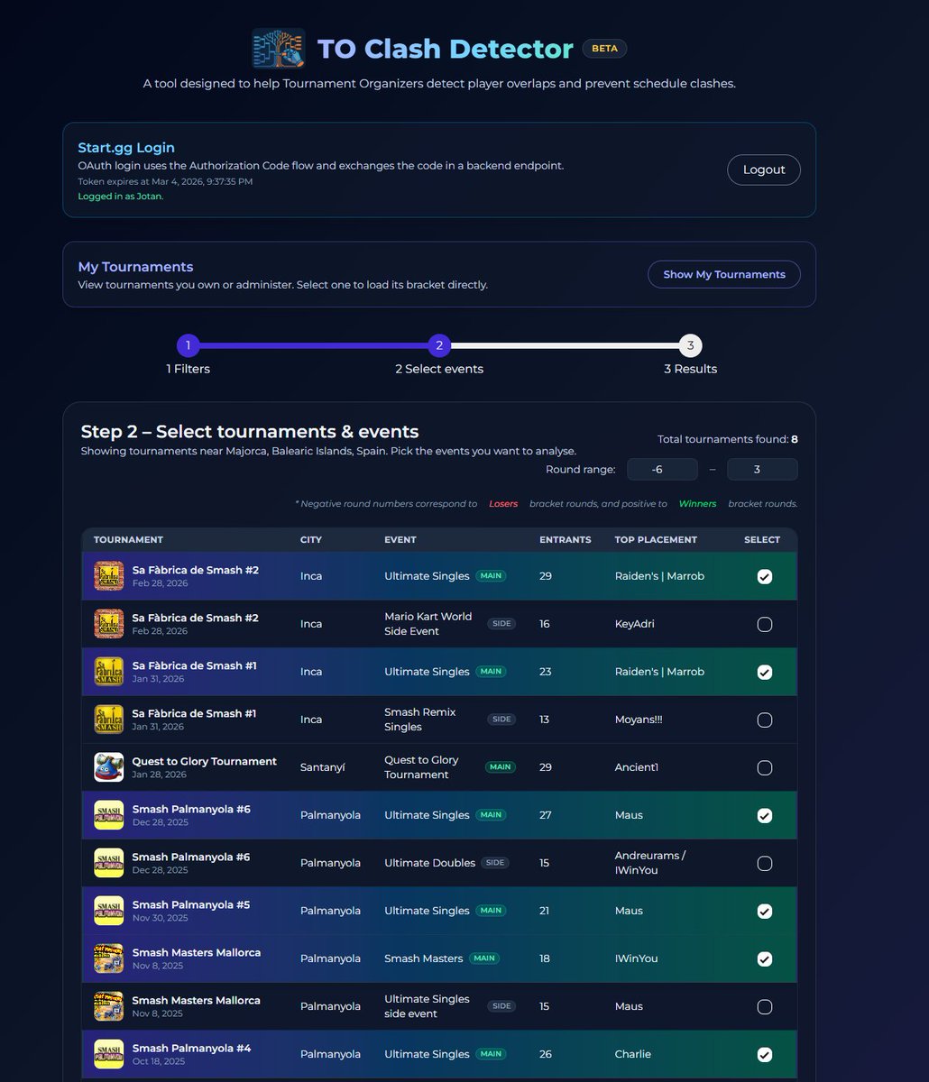
Task: Select the Smash Remix Singles checkbox
Action: coord(765,720)
